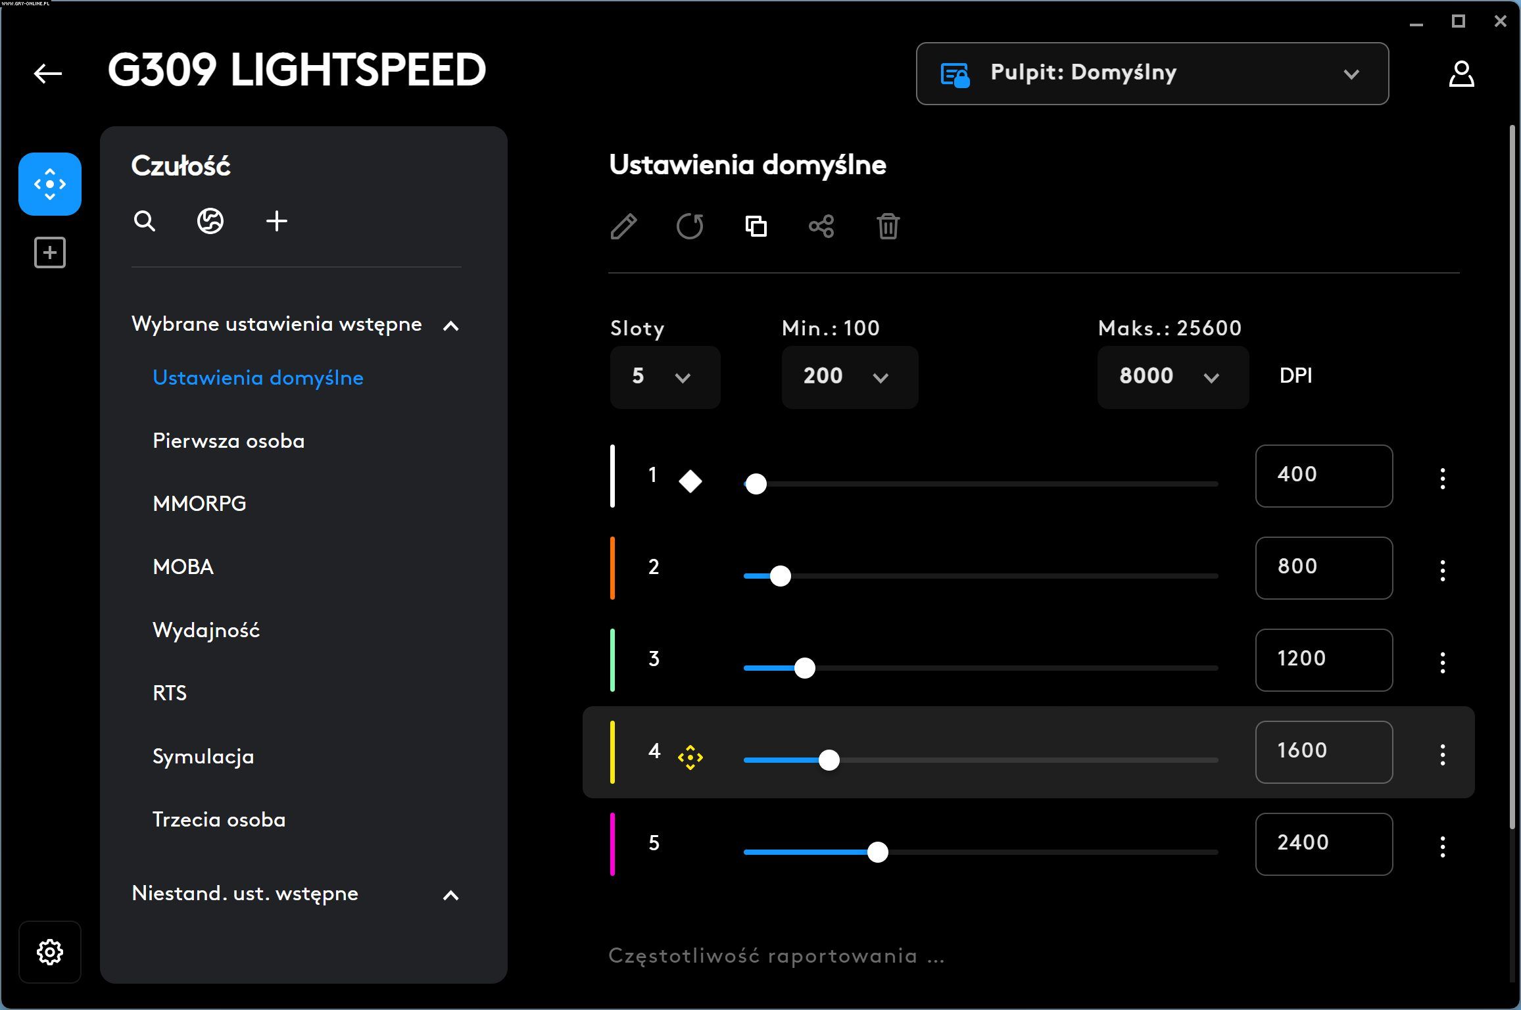Click the search presets magnifier icon

145,222
